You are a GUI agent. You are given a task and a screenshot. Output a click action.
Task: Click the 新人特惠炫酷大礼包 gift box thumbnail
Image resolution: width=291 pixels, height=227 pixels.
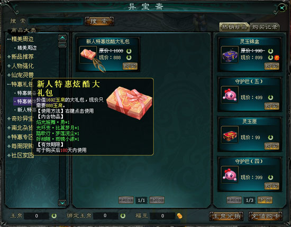88,55
